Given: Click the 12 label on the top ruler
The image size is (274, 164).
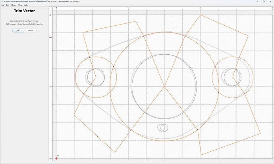Looking at the screenshot, I should (x=128, y=8).
